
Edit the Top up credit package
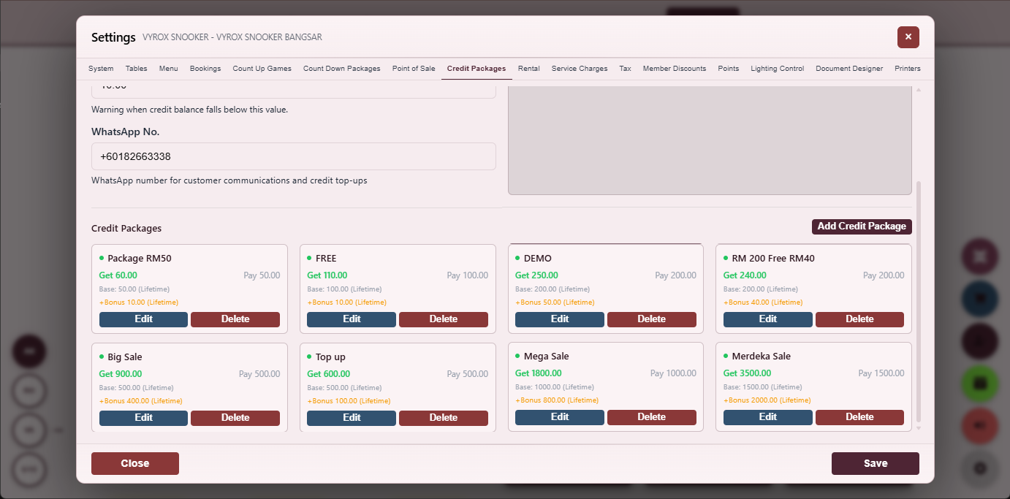click(x=352, y=418)
